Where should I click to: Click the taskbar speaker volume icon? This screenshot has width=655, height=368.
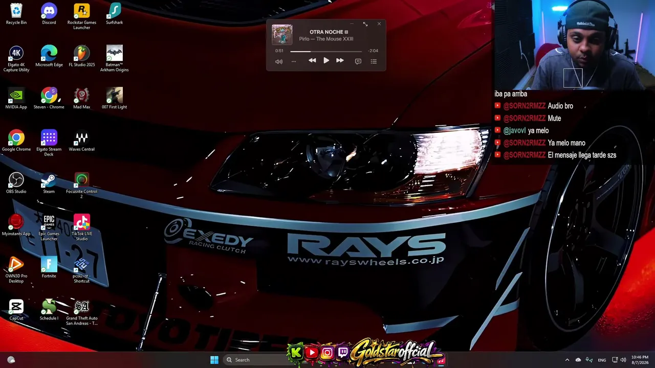pyautogui.click(x=623, y=360)
